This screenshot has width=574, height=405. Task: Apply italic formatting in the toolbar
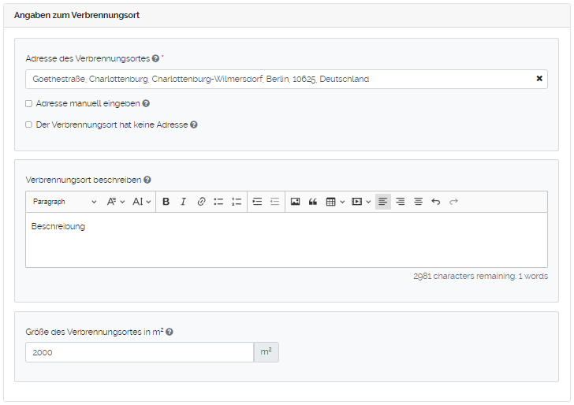[x=183, y=202]
